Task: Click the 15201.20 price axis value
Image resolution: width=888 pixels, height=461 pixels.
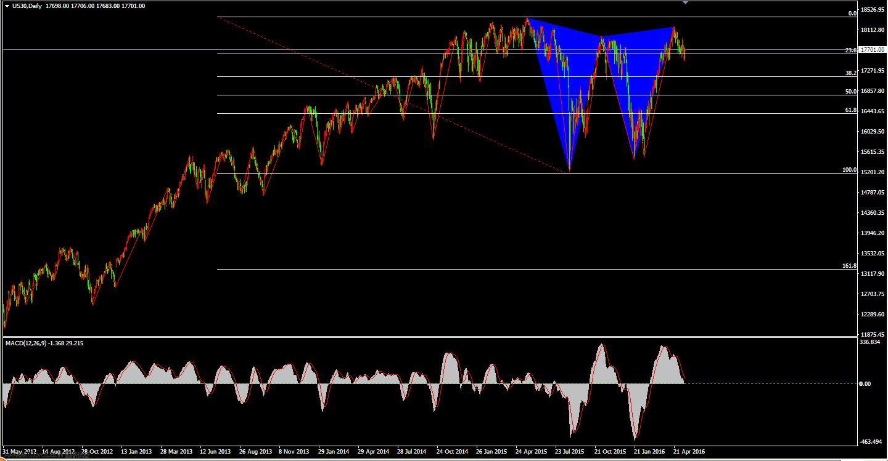Action: pos(873,172)
